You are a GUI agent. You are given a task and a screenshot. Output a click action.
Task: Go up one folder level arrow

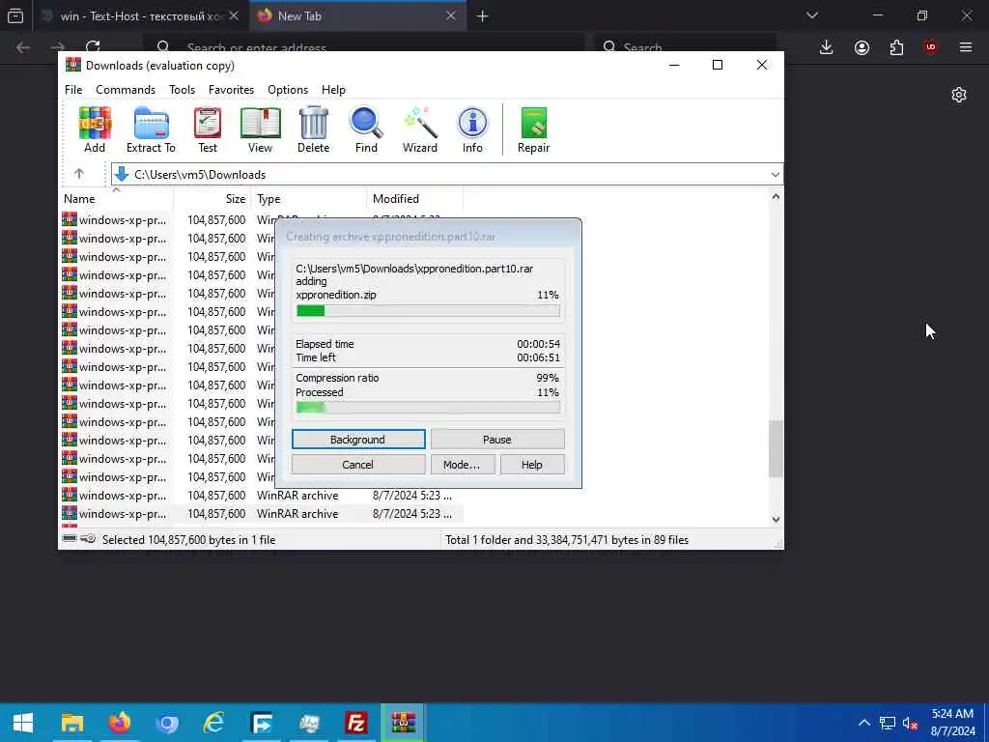pos(79,174)
